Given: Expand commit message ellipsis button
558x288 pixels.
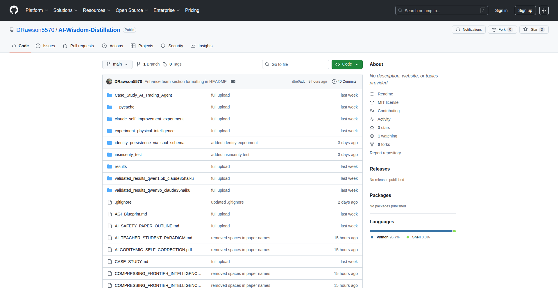Looking at the screenshot, I should pyautogui.click(x=233, y=81).
